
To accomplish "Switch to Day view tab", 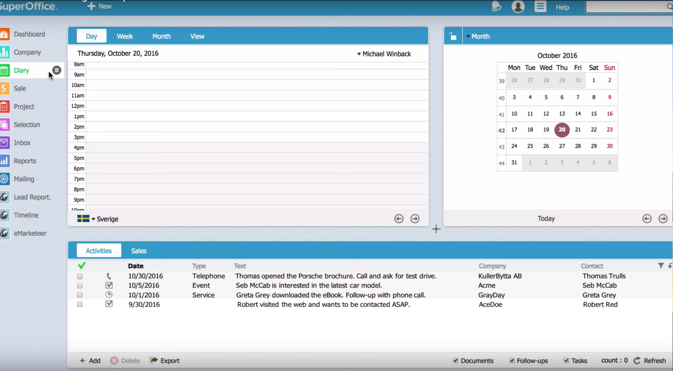I will tap(92, 36).
